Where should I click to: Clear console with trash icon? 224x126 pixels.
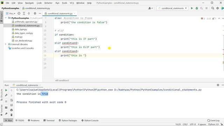point(12,115)
